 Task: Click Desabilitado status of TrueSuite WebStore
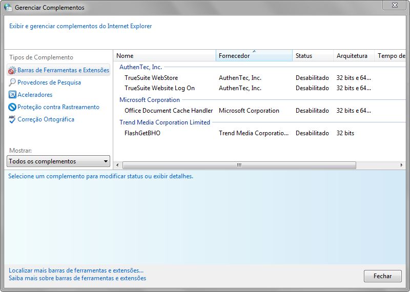click(312, 78)
